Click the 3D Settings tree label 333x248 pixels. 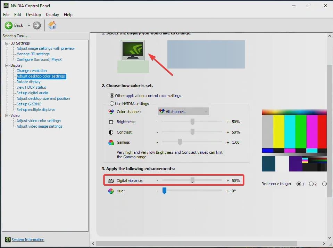pos(20,43)
